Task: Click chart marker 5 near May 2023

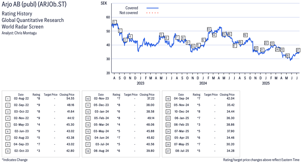Action: [x=161, y=35]
